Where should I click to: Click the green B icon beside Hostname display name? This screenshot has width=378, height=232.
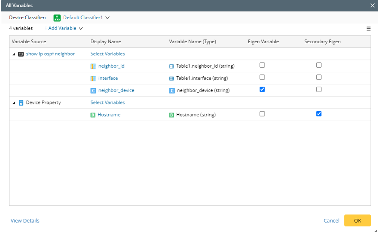click(x=93, y=115)
